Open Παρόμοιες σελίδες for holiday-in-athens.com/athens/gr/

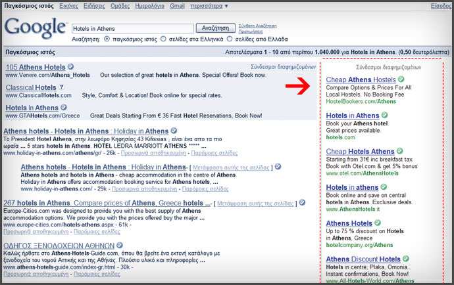pyautogui.click(x=214, y=153)
